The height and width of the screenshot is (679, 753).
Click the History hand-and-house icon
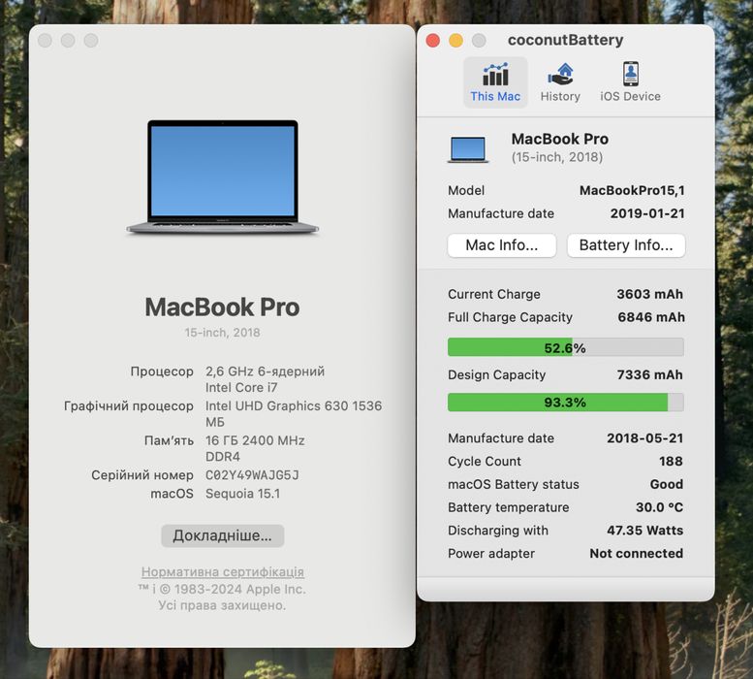point(560,74)
